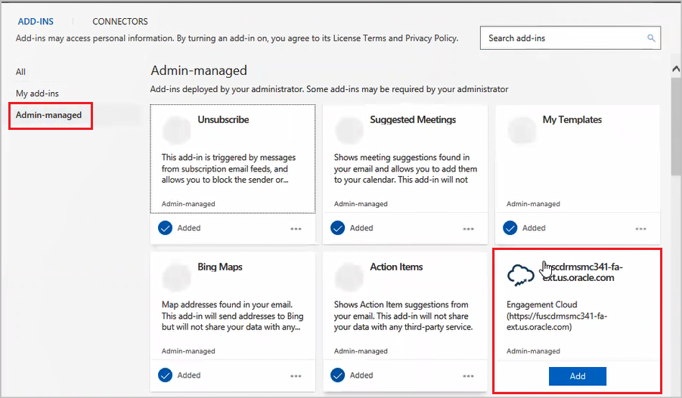Screen dimensions: 682x398
Task: Click the Bing Maps add-in icon
Action: pyautogui.click(x=176, y=277)
